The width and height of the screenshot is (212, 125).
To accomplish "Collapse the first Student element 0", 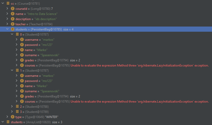I will click(12, 34).
